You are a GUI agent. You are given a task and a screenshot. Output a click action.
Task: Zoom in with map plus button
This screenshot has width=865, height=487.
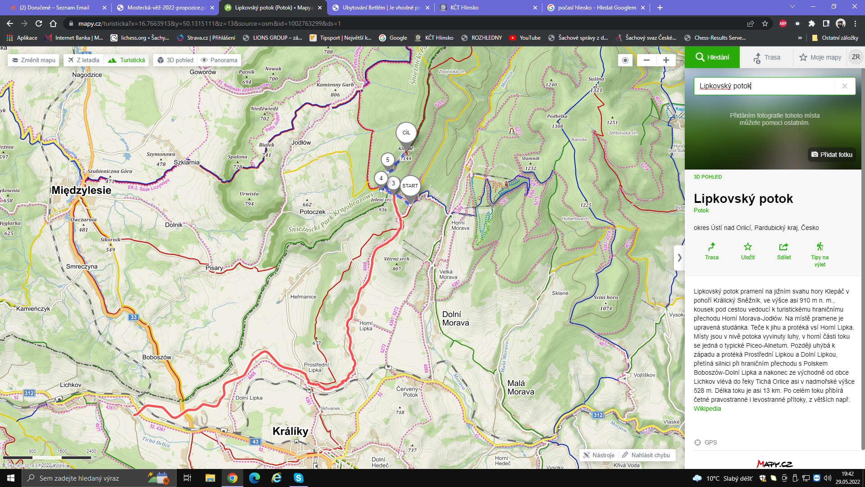pos(666,60)
